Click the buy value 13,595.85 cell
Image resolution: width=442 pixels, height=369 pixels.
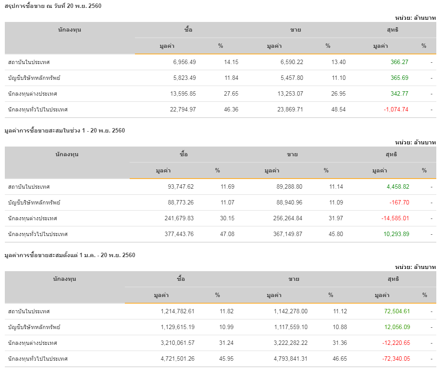[x=183, y=94]
